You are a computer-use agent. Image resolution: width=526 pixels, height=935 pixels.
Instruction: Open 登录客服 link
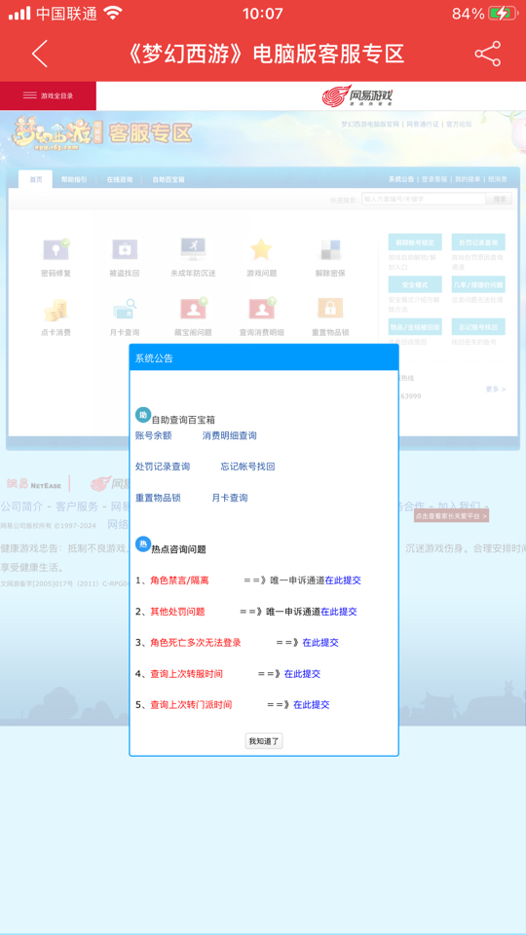click(x=434, y=179)
